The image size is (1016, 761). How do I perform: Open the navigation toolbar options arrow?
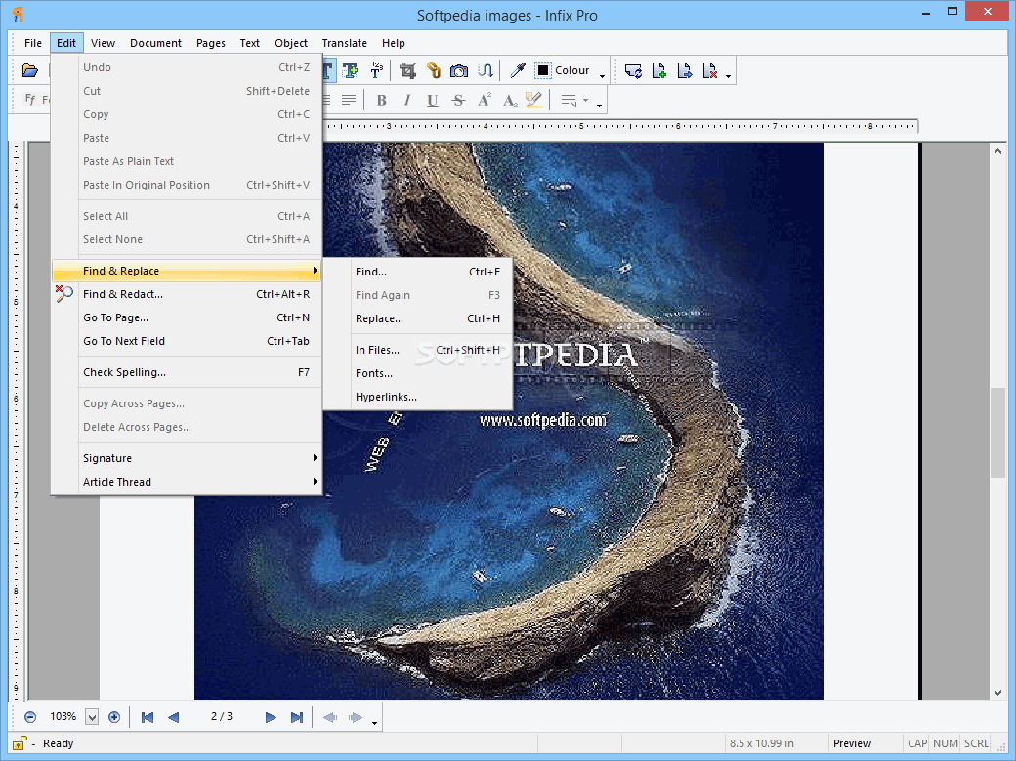pos(374,723)
